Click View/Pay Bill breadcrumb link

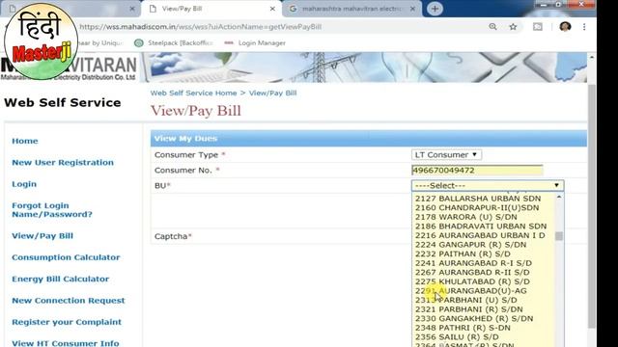click(272, 93)
